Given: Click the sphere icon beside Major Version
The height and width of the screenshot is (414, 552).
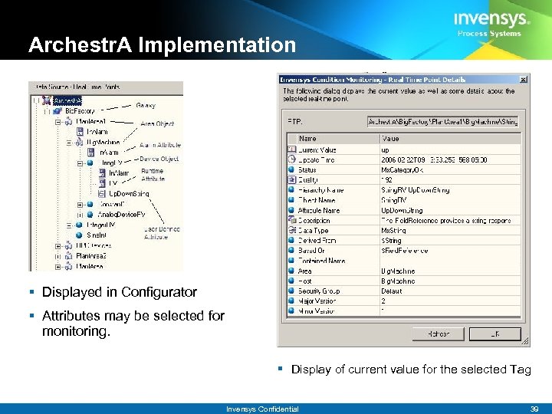Looking at the screenshot, I should click(x=291, y=301).
